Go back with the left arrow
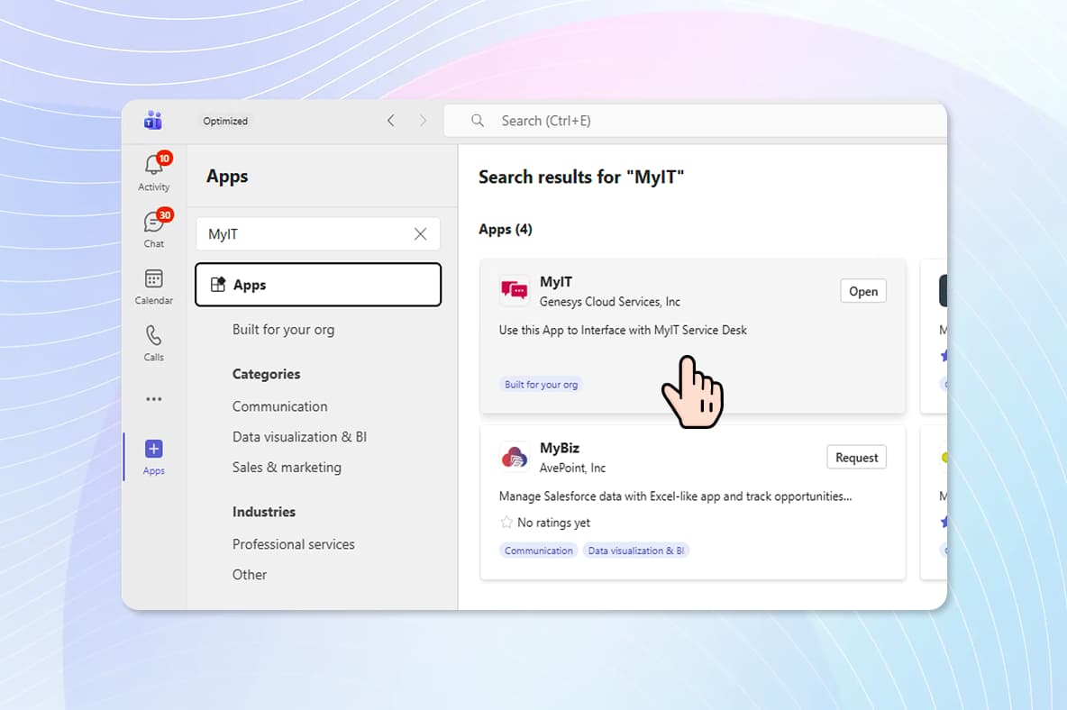The image size is (1067, 710). (x=390, y=121)
